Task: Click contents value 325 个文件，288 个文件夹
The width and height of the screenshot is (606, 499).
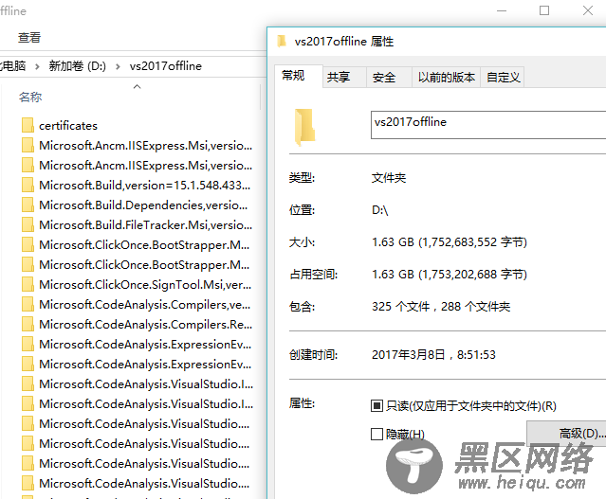Action: (x=441, y=307)
